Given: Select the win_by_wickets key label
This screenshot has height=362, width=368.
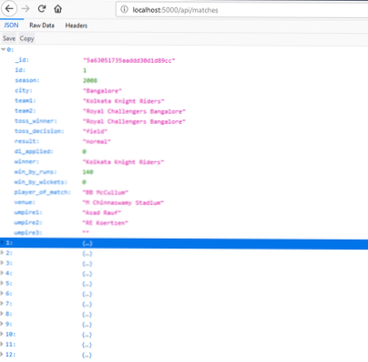Looking at the screenshot, I should (40, 181).
